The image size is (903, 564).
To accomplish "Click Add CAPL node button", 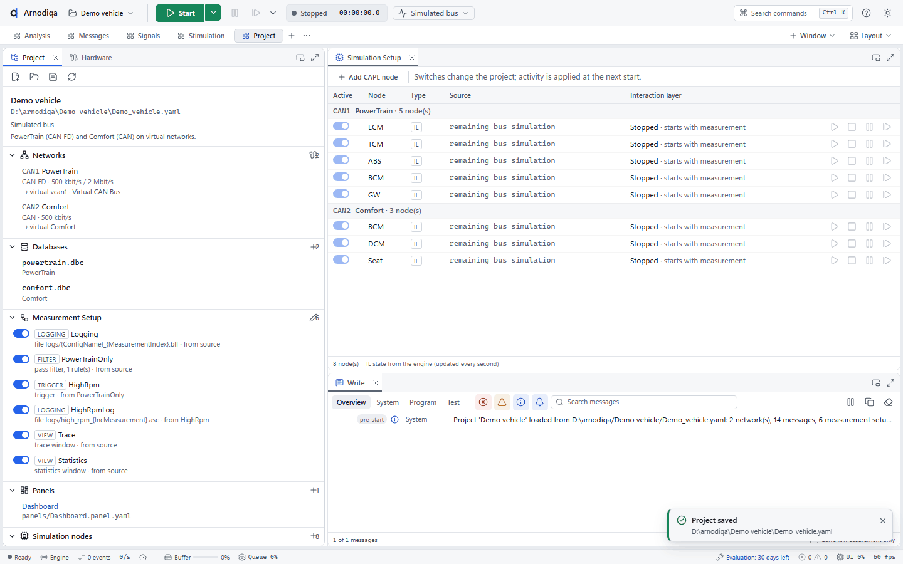I will tap(367, 77).
